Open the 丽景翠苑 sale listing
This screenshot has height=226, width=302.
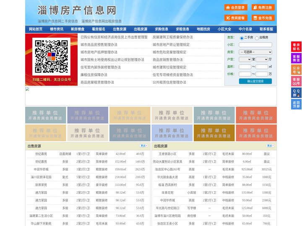(x=88, y=185)
